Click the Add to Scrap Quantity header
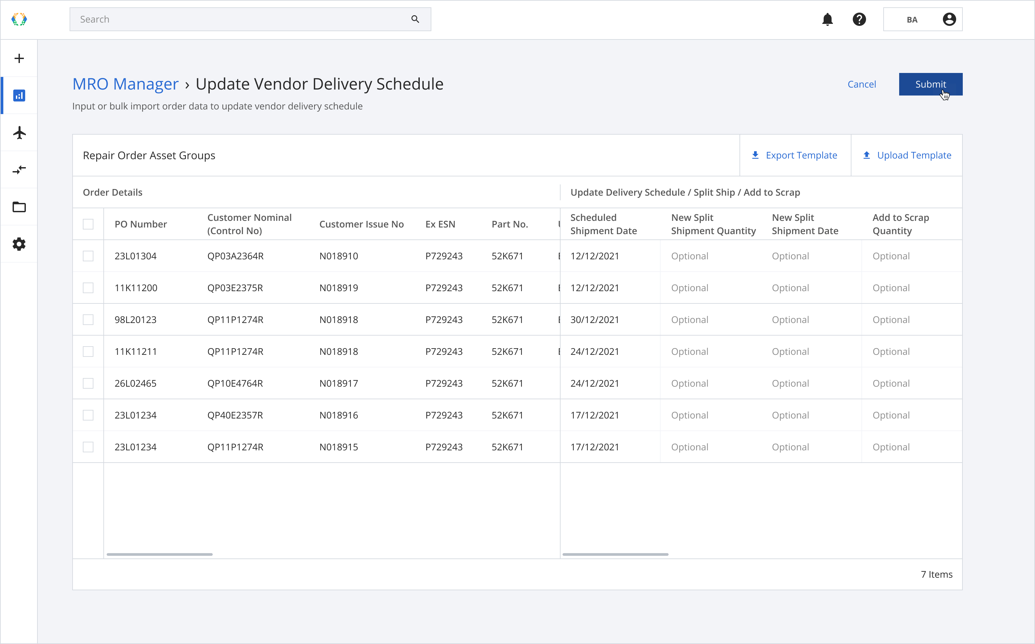1035x644 pixels. [900, 224]
